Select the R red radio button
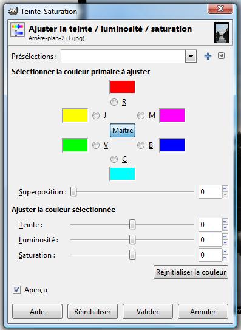This screenshot has width=241, height=330. [114, 102]
